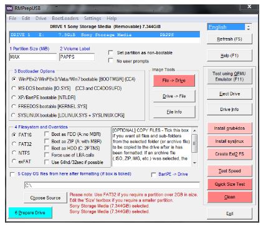Open the File menu
Image resolution: width=263 pixels, height=227 pixels.
pyautogui.click(x=12, y=18)
